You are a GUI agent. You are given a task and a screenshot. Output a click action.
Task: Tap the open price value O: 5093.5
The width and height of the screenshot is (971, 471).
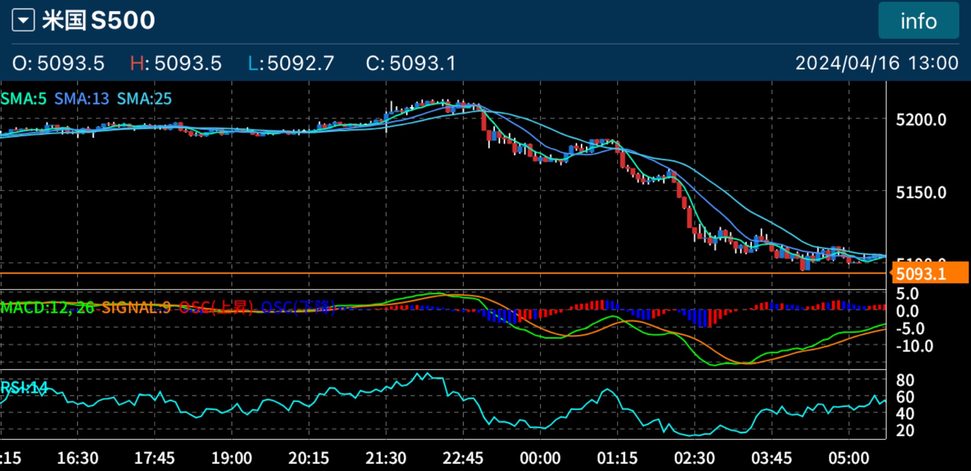(x=58, y=64)
